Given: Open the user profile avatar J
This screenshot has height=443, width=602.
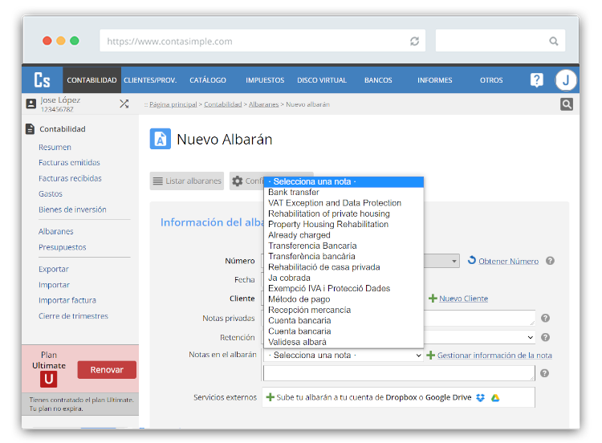Looking at the screenshot, I should point(566,80).
